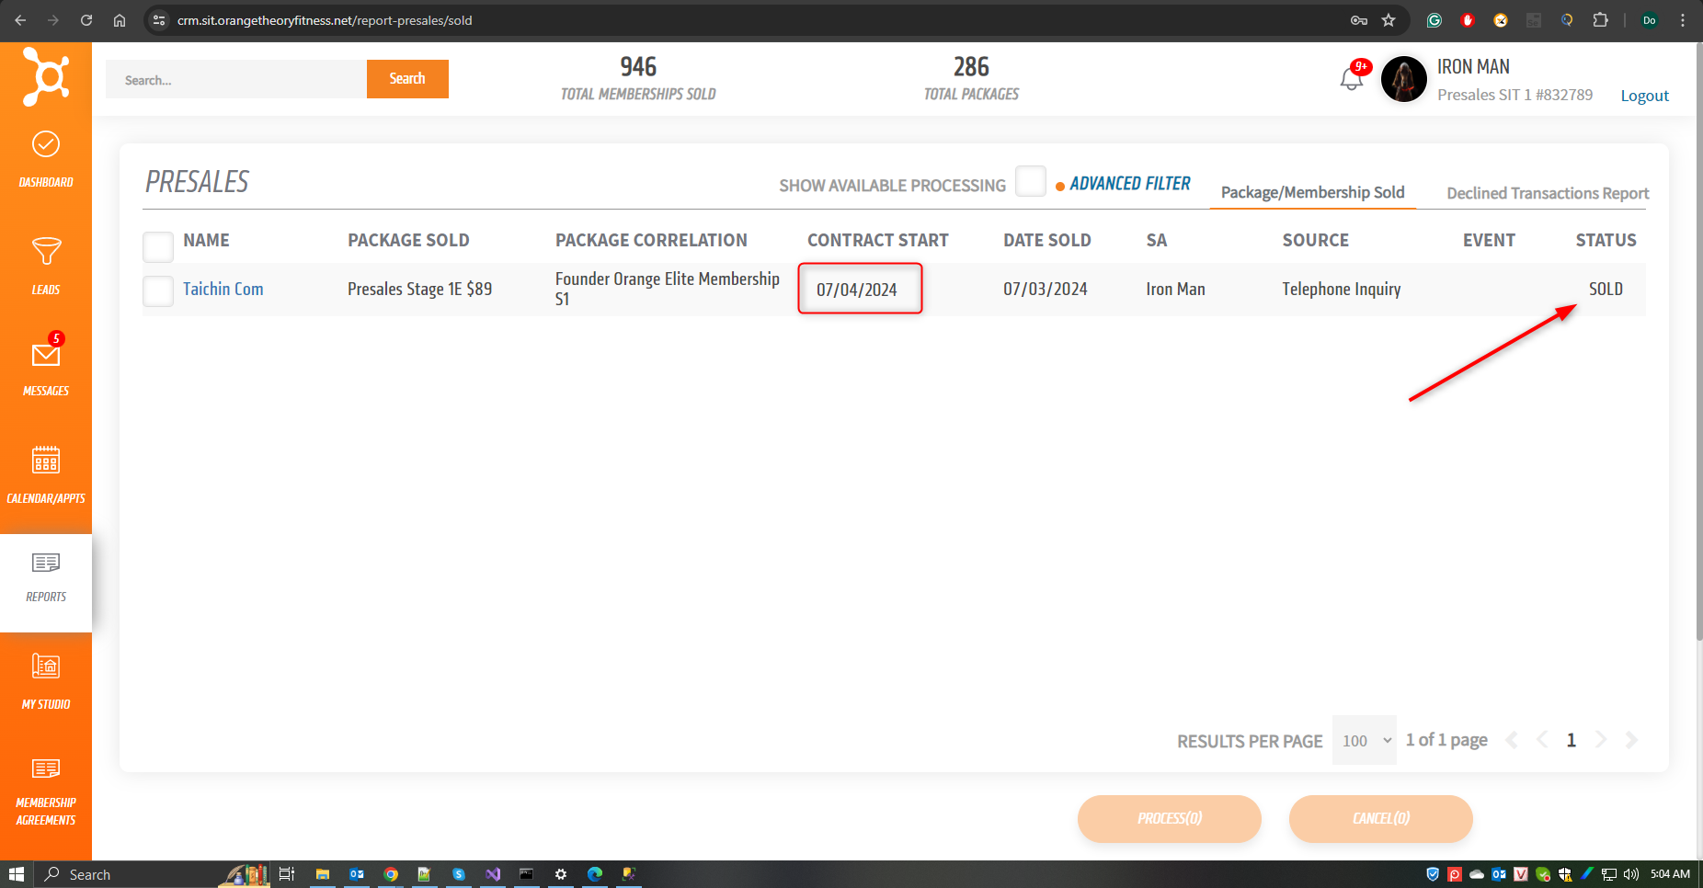Sort by NAME column header

click(206, 240)
